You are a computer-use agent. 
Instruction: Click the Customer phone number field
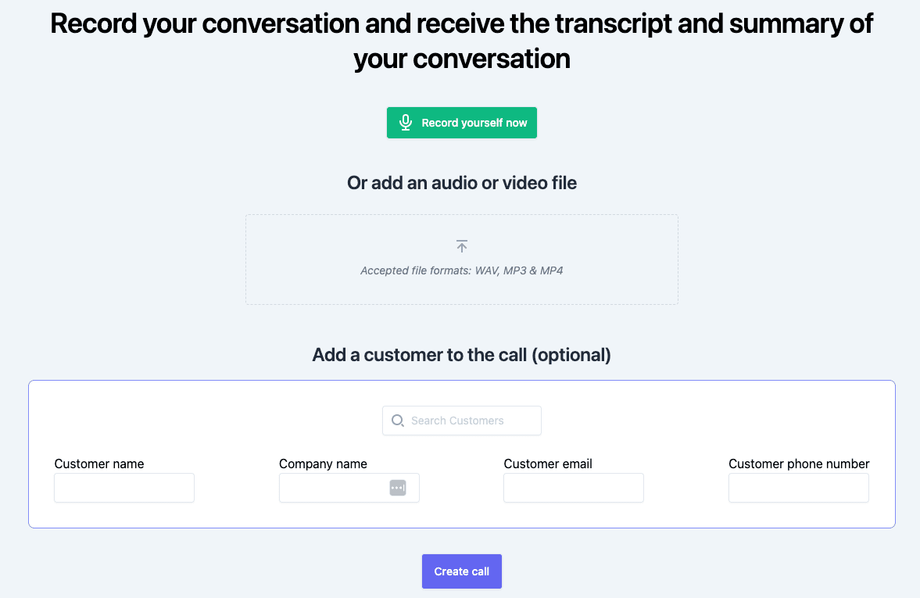(x=798, y=488)
